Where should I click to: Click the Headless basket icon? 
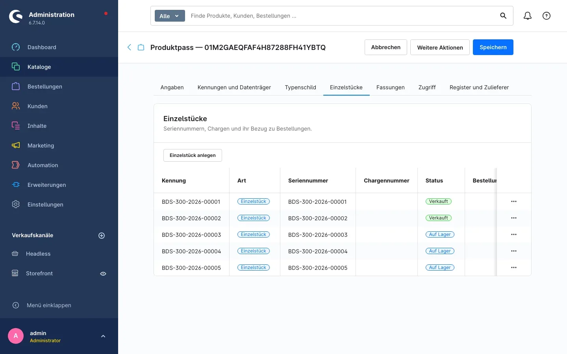pyautogui.click(x=15, y=254)
